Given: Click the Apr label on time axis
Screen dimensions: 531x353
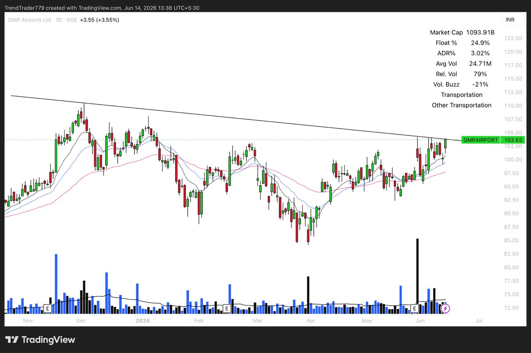Looking at the screenshot, I should point(311,320).
